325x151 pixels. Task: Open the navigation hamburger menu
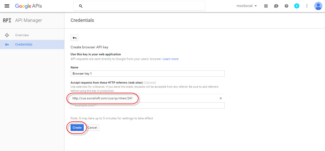coord(7,6)
